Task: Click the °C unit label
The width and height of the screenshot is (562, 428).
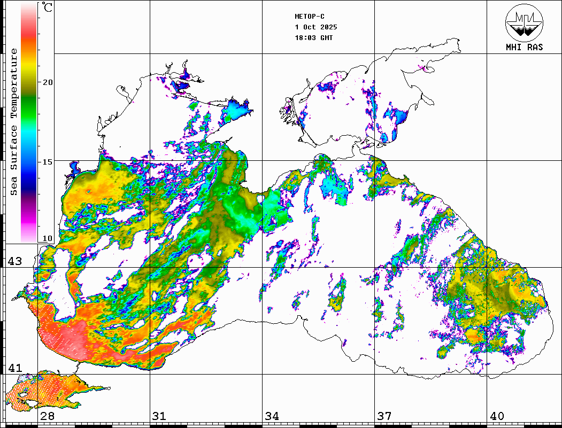Action: coord(48,7)
